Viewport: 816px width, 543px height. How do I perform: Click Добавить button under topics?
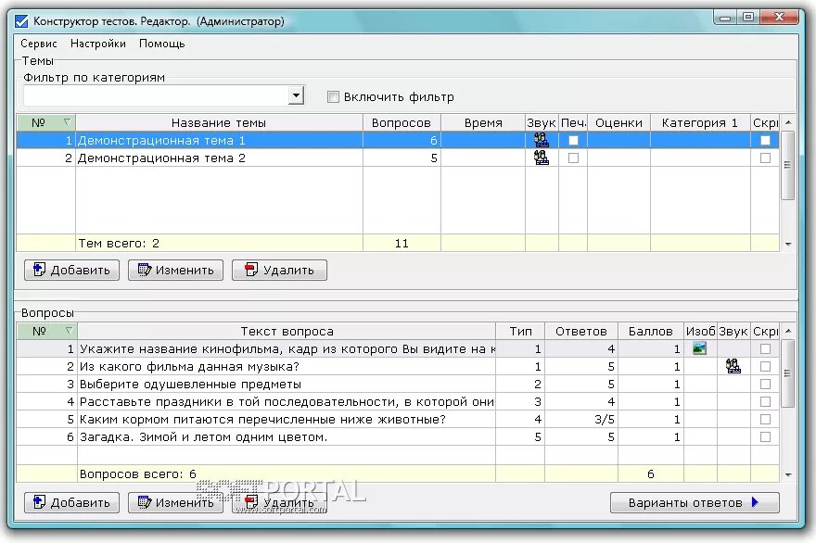pyautogui.click(x=71, y=270)
